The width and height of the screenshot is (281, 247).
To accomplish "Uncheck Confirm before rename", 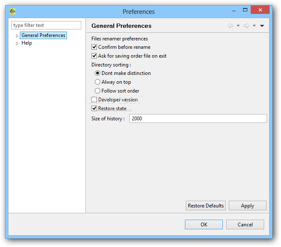I will [x=94, y=47].
